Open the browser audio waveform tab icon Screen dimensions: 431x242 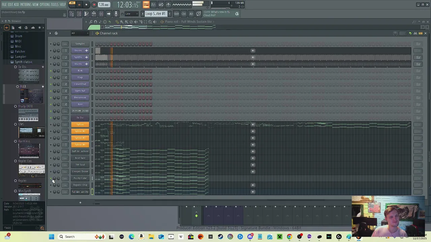(6, 28)
